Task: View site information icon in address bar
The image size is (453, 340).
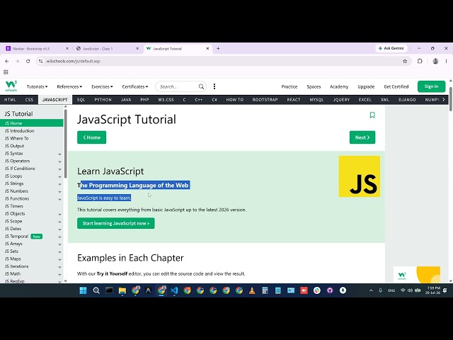Action: tap(41, 61)
